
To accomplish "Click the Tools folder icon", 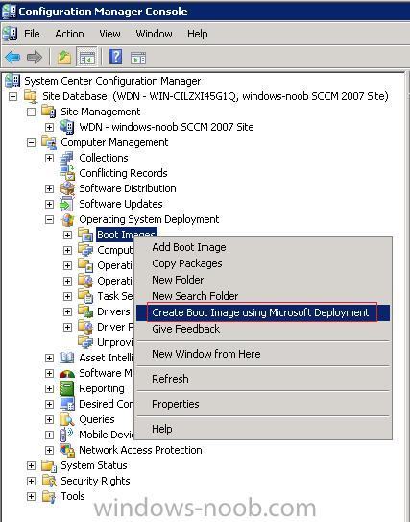I will point(49,496).
